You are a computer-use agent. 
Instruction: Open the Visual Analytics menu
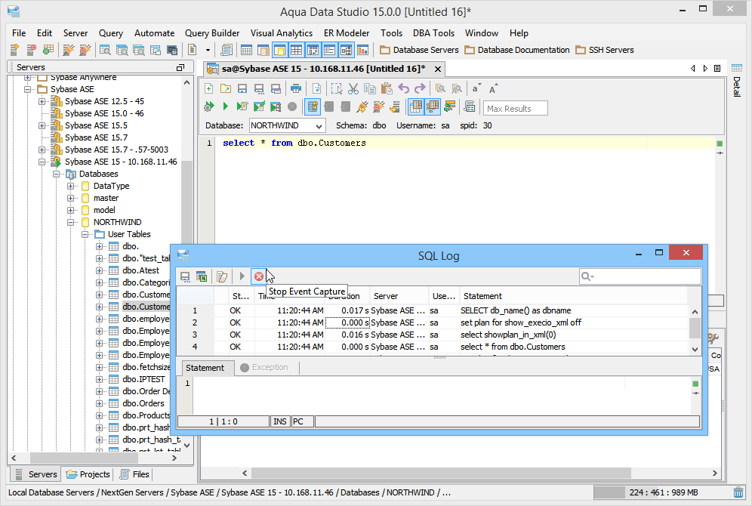coord(282,33)
